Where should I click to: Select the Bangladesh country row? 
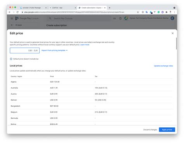pos(91,106)
